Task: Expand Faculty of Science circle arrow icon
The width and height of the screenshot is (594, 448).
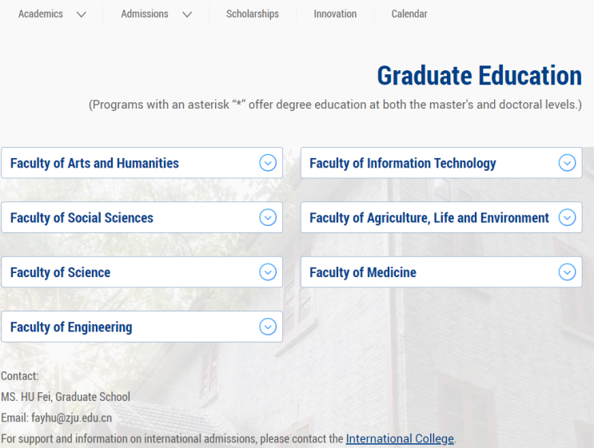Action: 268,272
